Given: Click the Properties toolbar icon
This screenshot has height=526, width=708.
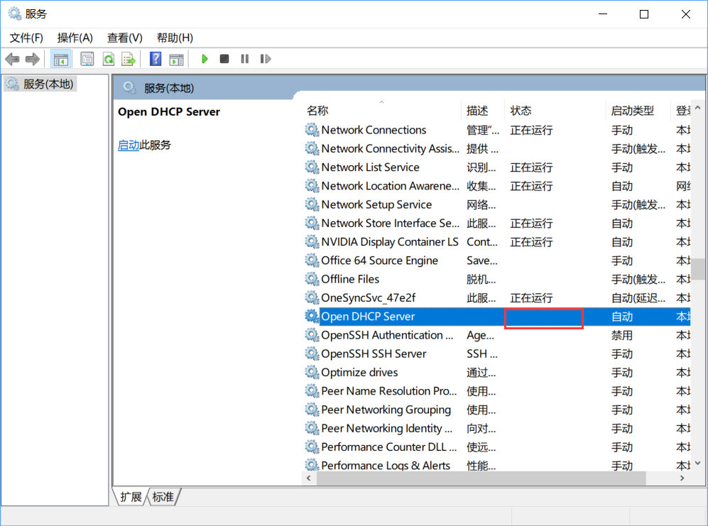Looking at the screenshot, I should (87, 58).
